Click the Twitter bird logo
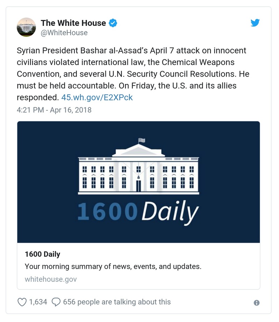This screenshot has width=279, height=322. (x=255, y=22)
